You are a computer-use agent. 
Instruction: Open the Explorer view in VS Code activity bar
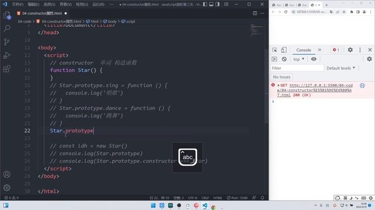coord(7,15)
